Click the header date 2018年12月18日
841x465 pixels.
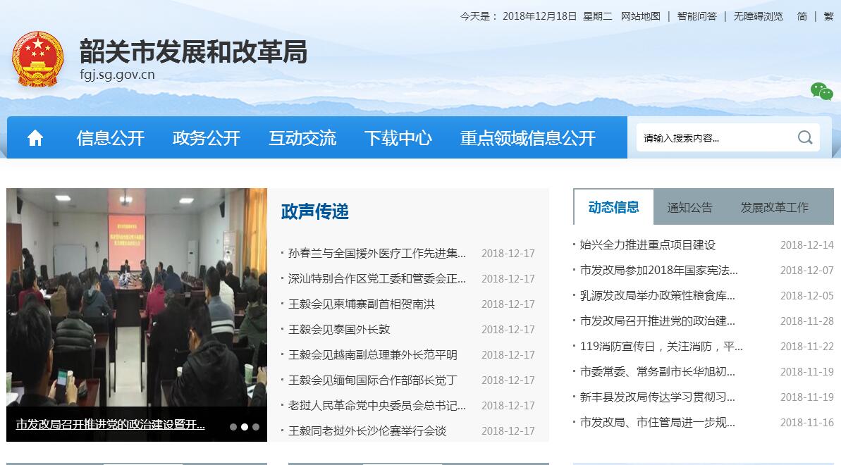click(539, 16)
